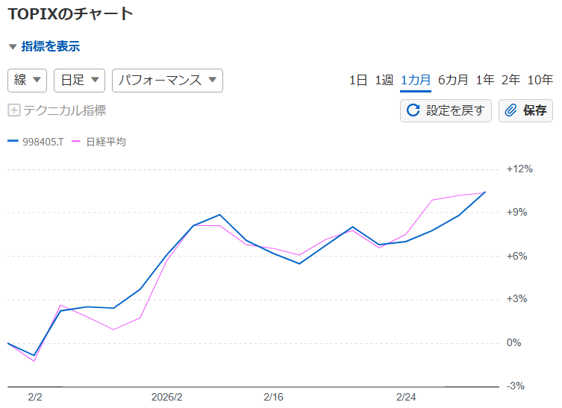The image size is (562, 408).
Task: Click the reset settings refresh icon
Action: pyautogui.click(x=413, y=111)
